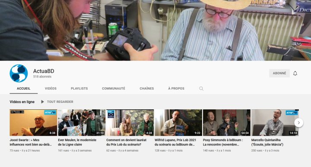
Task: Click '73 vues • il y a 21 heures'
Action: pyautogui.click(x=25, y=151)
